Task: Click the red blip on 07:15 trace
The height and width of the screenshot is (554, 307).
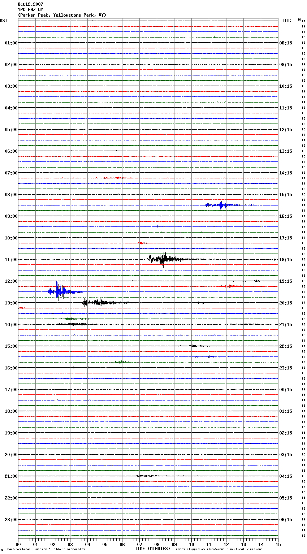Action: [117, 178]
